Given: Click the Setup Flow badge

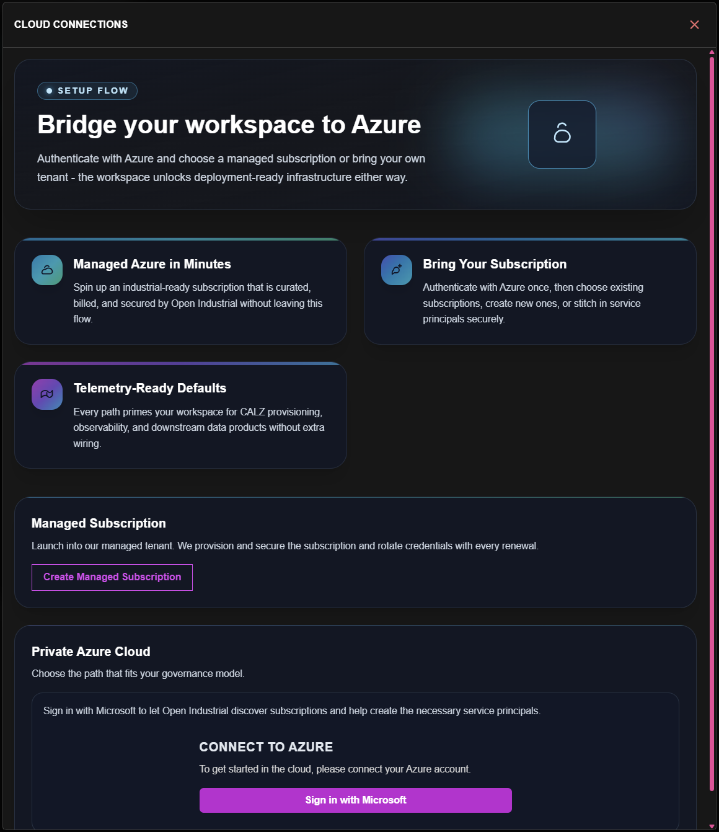Looking at the screenshot, I should 87,91.
